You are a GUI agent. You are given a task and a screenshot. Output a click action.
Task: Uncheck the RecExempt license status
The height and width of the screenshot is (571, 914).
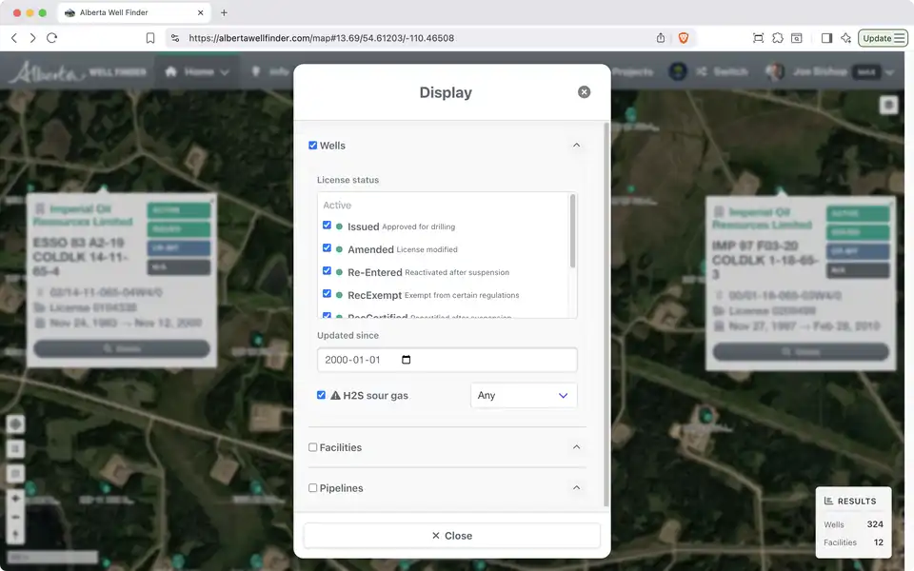(x=327, y=294)
